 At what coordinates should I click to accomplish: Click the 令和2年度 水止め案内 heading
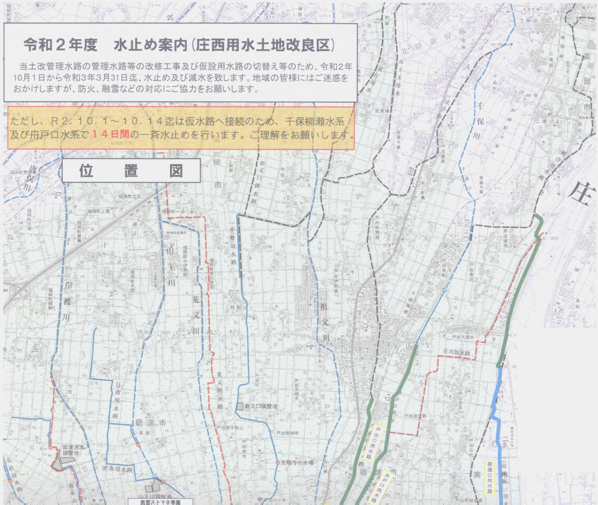(179, 46)
